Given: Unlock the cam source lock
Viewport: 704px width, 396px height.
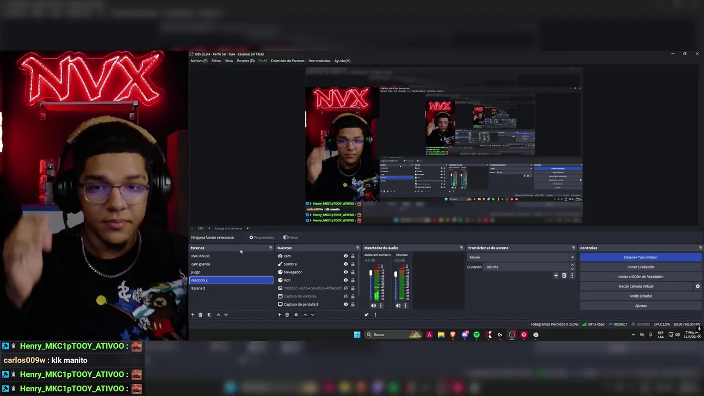Looking at the screenshot, I should (x=353, y=256).
